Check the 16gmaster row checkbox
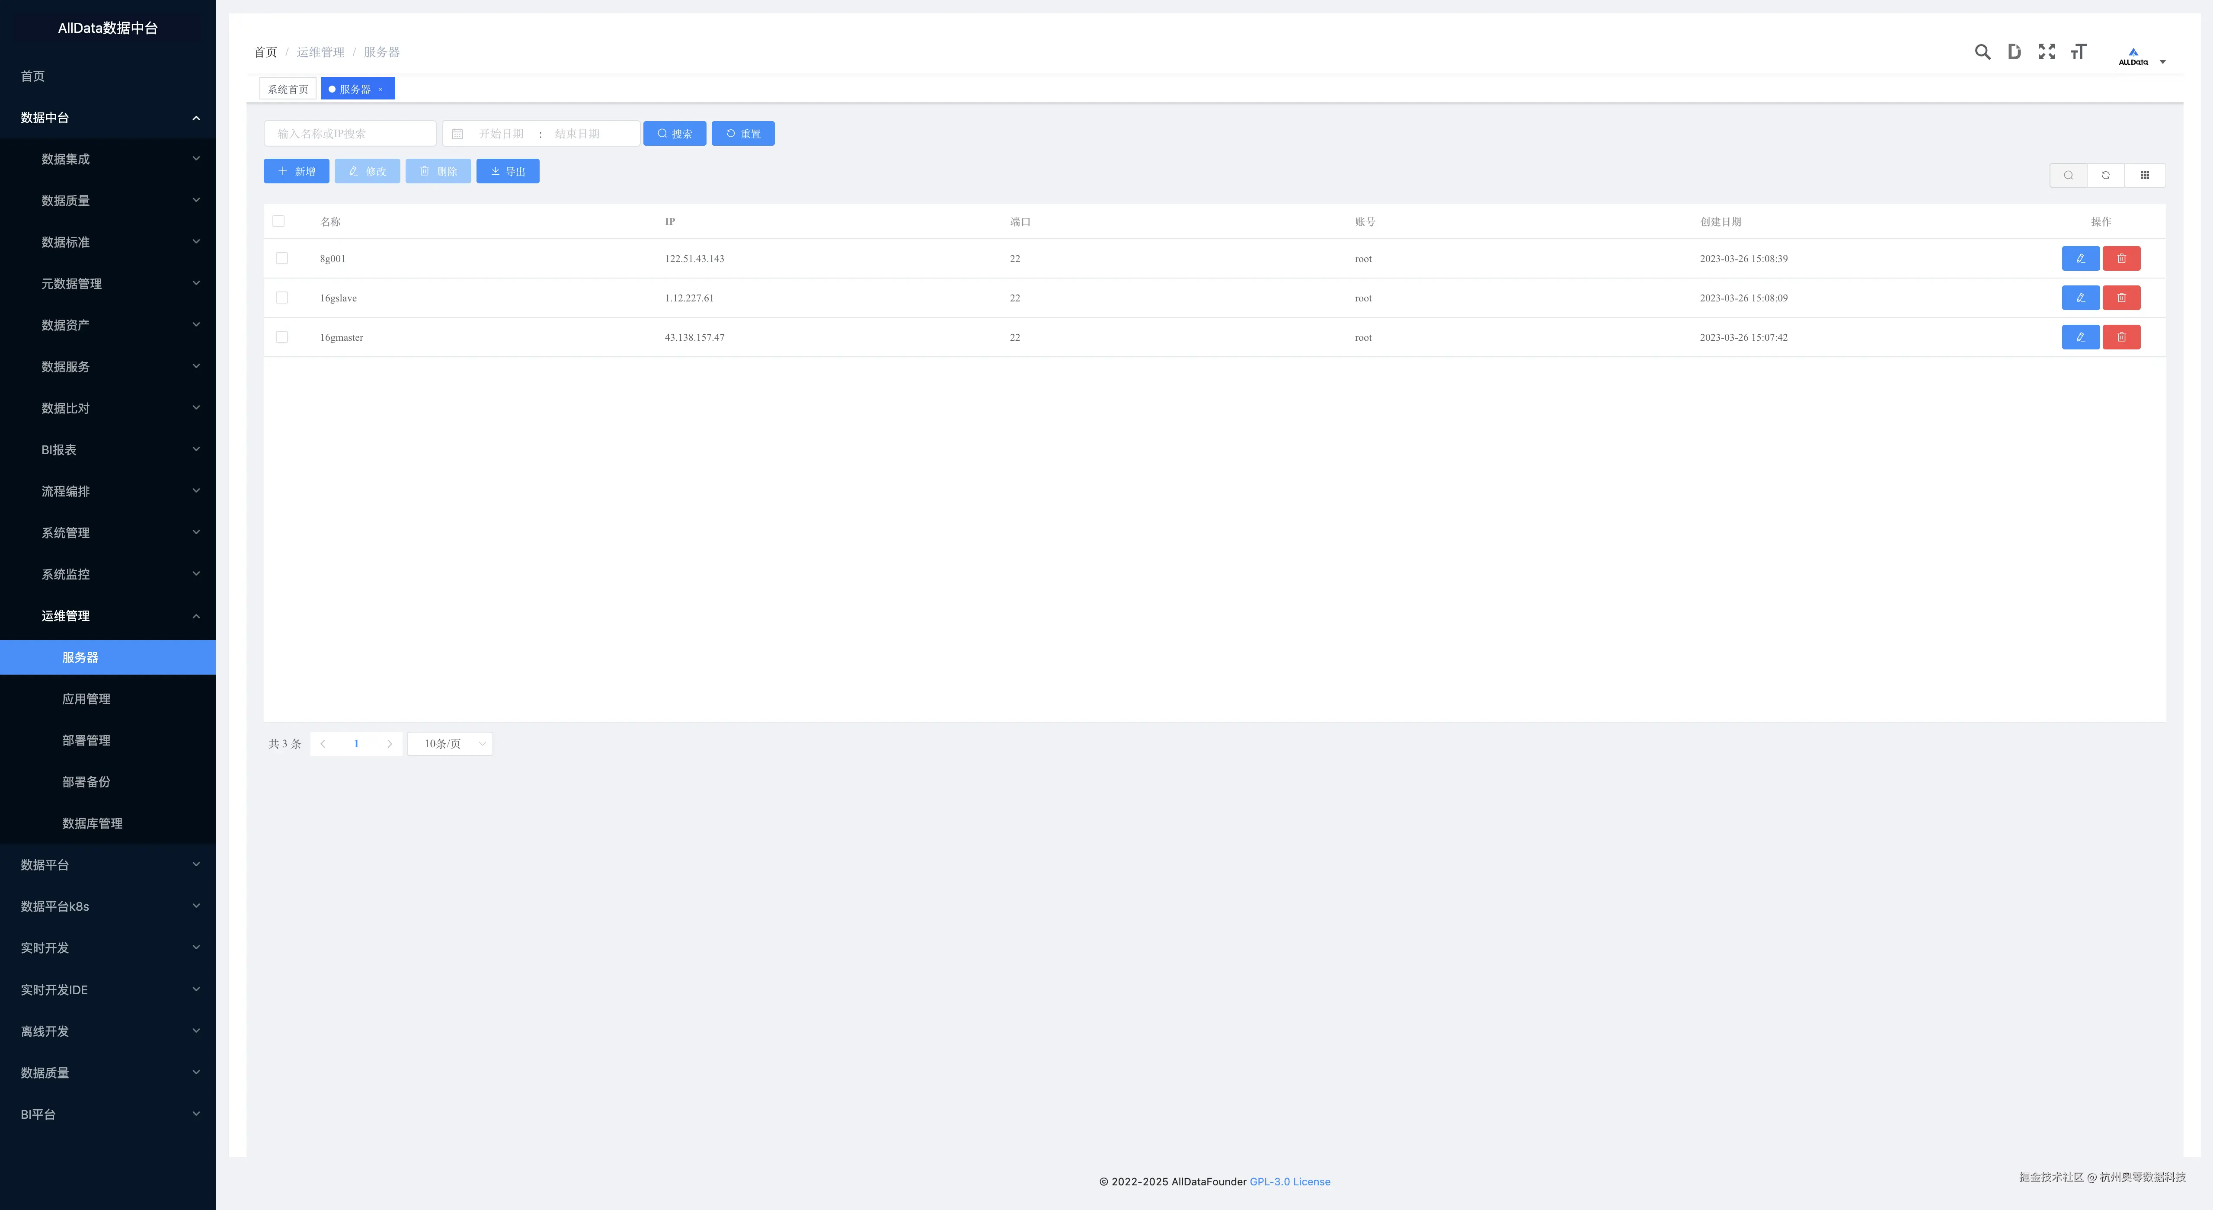Image resolution: width=2213 pixels, height=1210 pixels. [282, 337]
